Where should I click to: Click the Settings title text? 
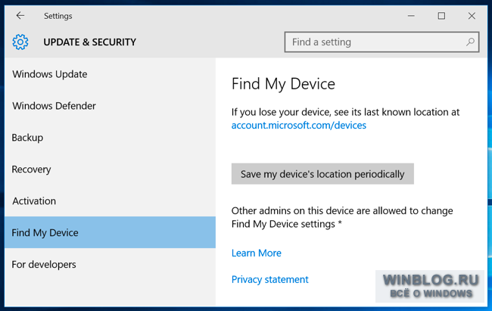58,16
